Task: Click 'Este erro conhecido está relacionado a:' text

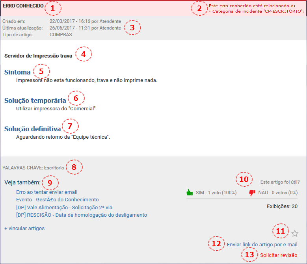Action: coord(252,6)
